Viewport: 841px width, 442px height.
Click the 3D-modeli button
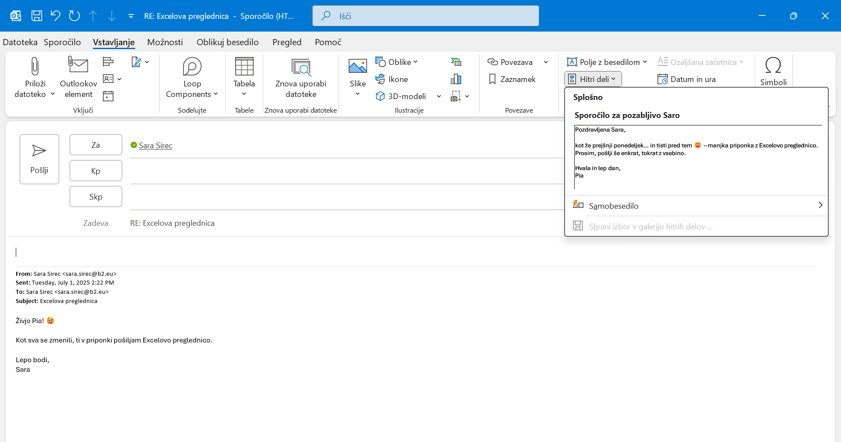pos(401,96)
